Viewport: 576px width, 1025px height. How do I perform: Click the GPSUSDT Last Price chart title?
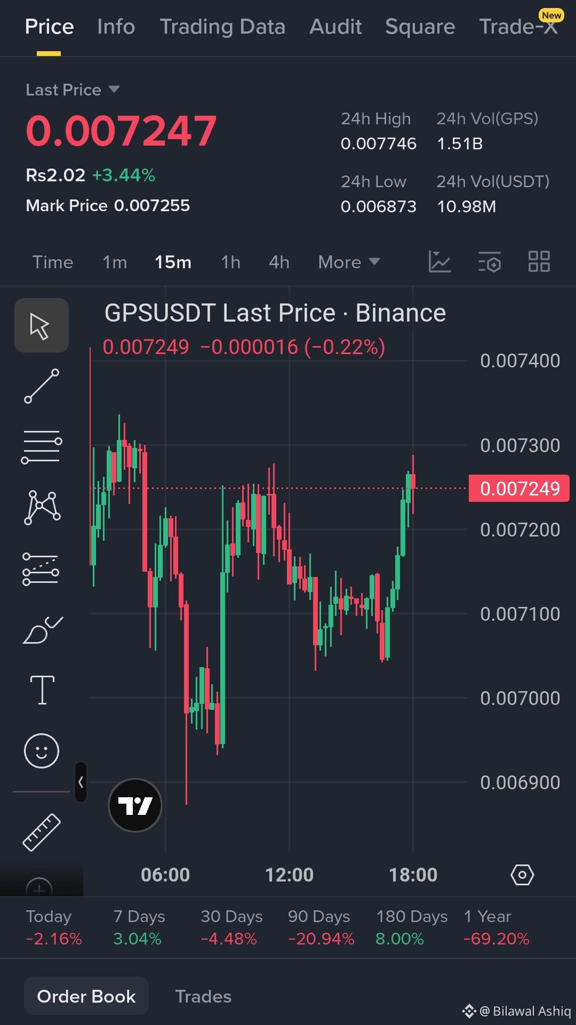tap(275, 313)
